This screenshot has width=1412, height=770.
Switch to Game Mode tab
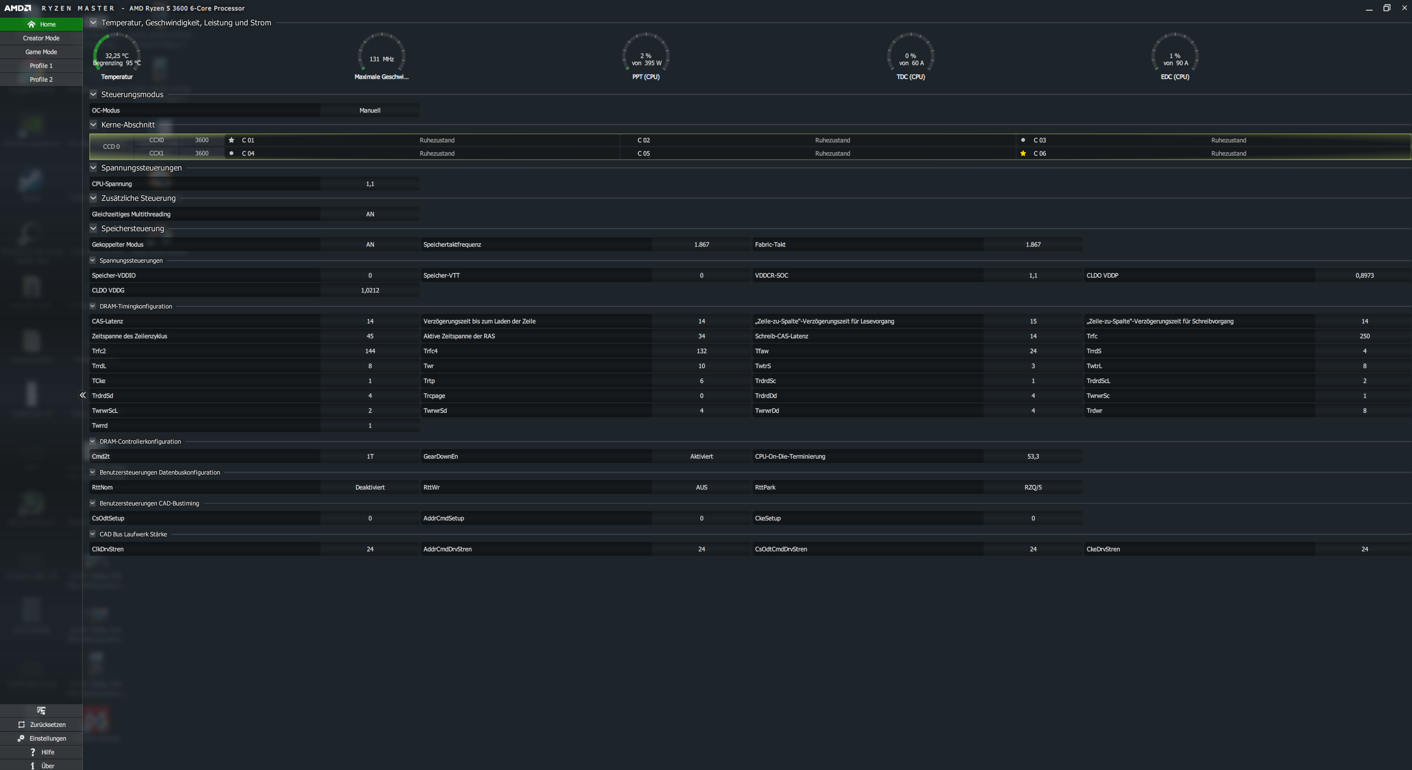pos(41,52)
